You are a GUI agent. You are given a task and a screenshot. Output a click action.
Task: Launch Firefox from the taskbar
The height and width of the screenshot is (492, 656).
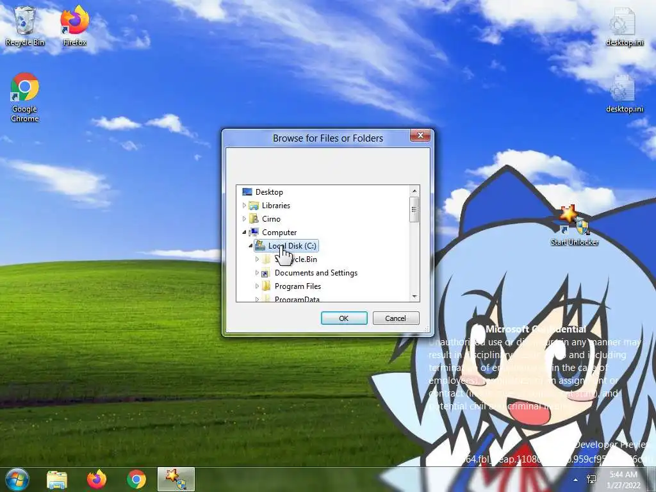(x=97, y=479)
